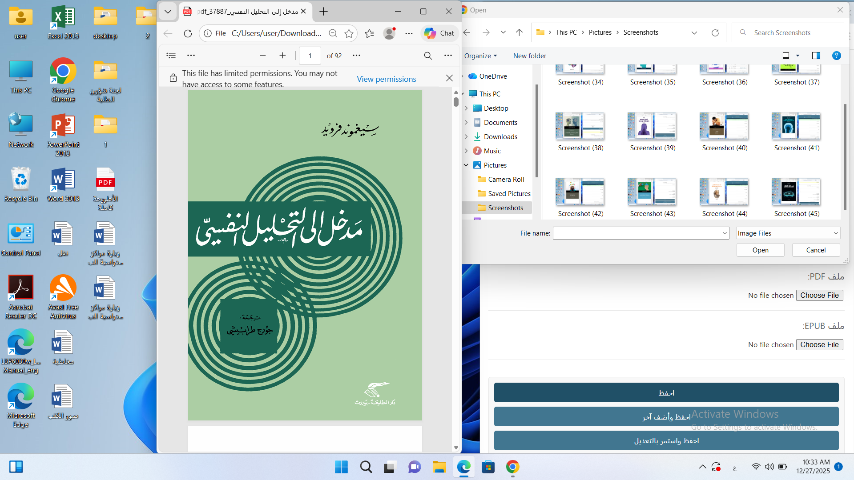Image resolution: width=854 pixels, height=480 pixels.
Task: Add this page to favorites star
Action: (349, 33)
